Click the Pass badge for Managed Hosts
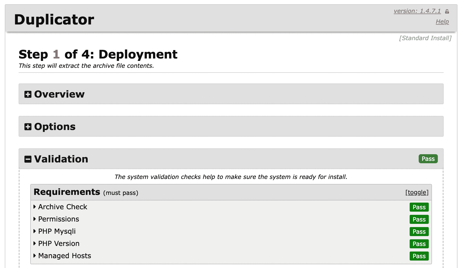Screen dimensions: 458x268 [x=419, y=256]
